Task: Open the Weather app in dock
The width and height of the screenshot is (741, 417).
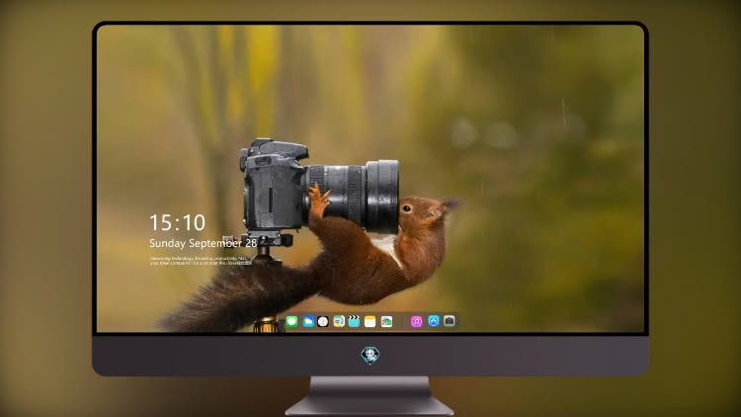Action: [x=308, y=321]
